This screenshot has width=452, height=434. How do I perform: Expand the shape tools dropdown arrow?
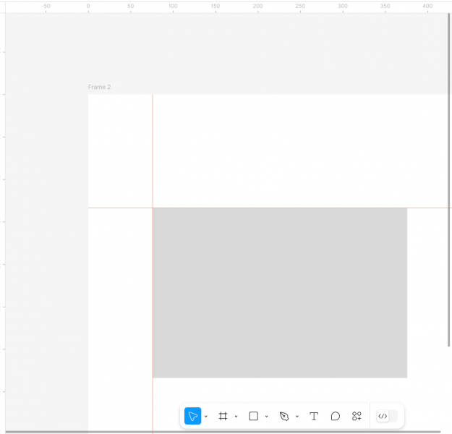tap(267, 416)
